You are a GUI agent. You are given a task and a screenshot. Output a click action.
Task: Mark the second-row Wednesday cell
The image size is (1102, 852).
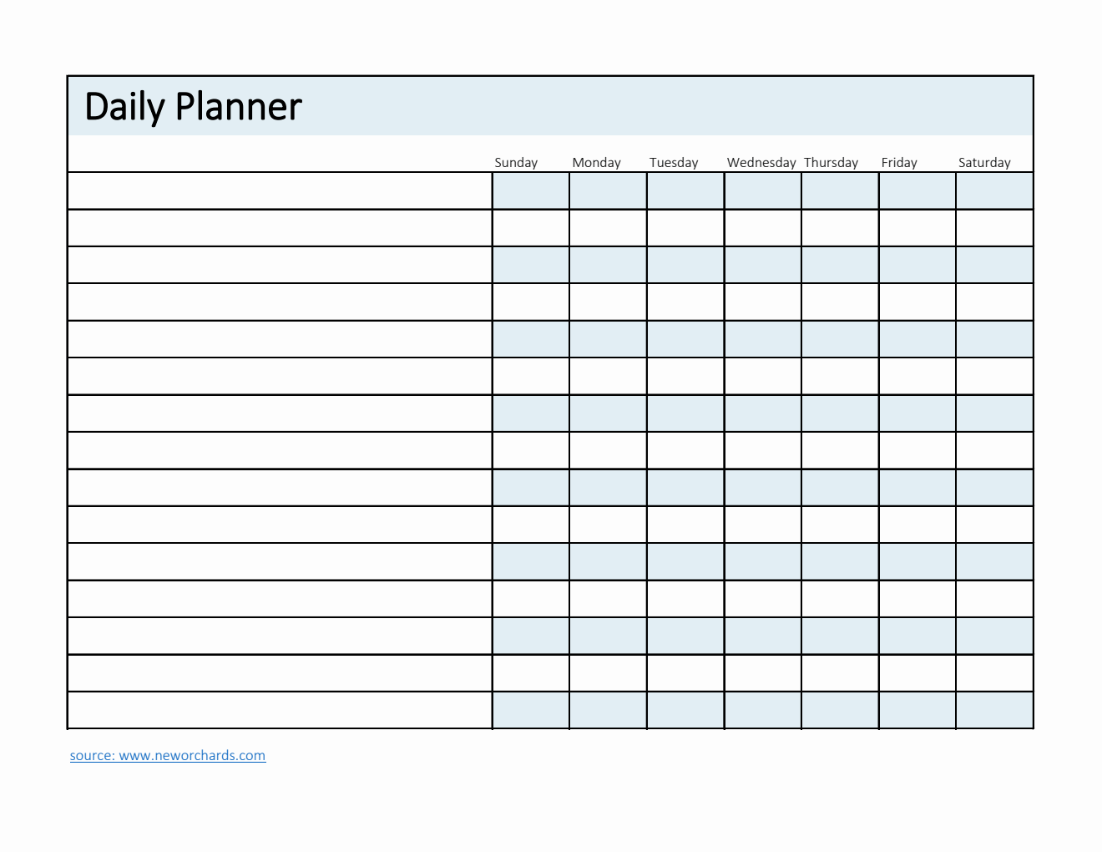coord(763,227)
